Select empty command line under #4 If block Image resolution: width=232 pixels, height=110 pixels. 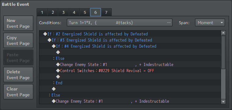pos(130,52)
